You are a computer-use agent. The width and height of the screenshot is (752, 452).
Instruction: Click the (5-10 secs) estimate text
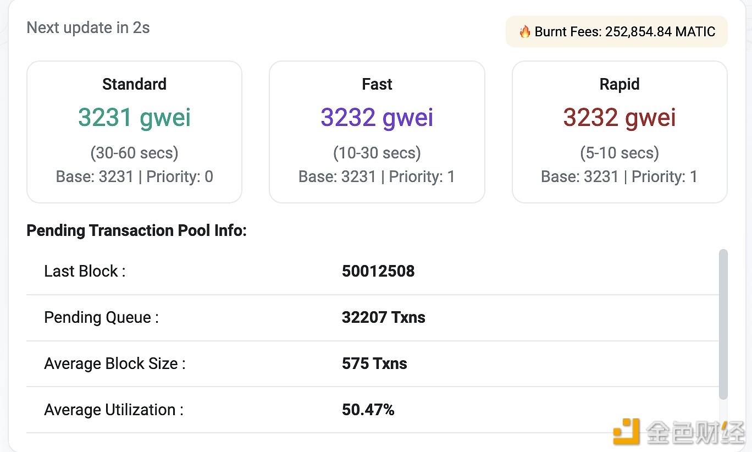(620, 153)
